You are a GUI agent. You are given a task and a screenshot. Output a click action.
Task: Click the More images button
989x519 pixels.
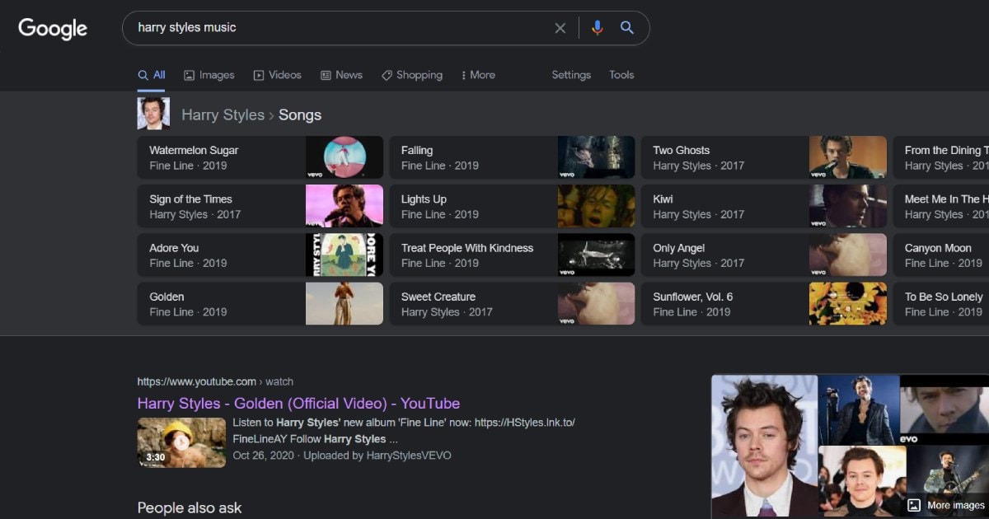pyautogui.click(x=946, y=505)
